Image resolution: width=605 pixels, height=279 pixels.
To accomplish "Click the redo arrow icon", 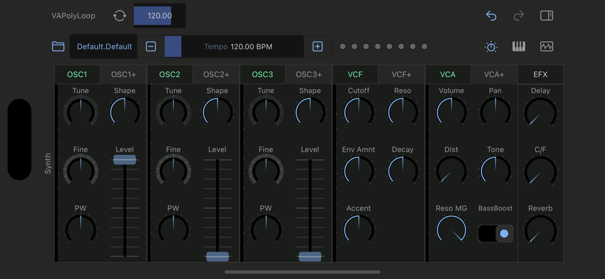I will point(518,16).
